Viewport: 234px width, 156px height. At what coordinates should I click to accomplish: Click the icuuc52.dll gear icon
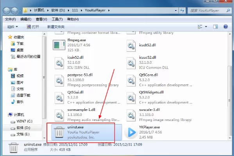131,63
